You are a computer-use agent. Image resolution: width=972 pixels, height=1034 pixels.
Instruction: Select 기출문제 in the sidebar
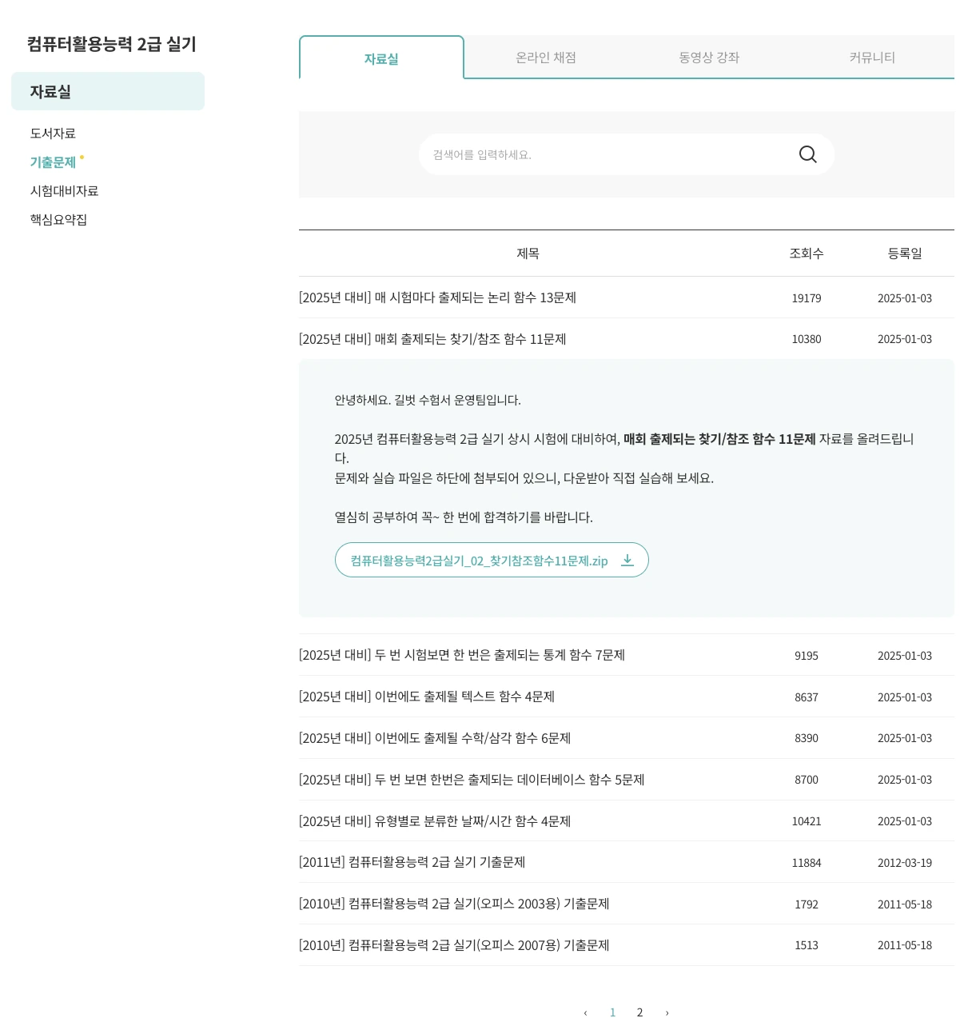coord(53,162)
